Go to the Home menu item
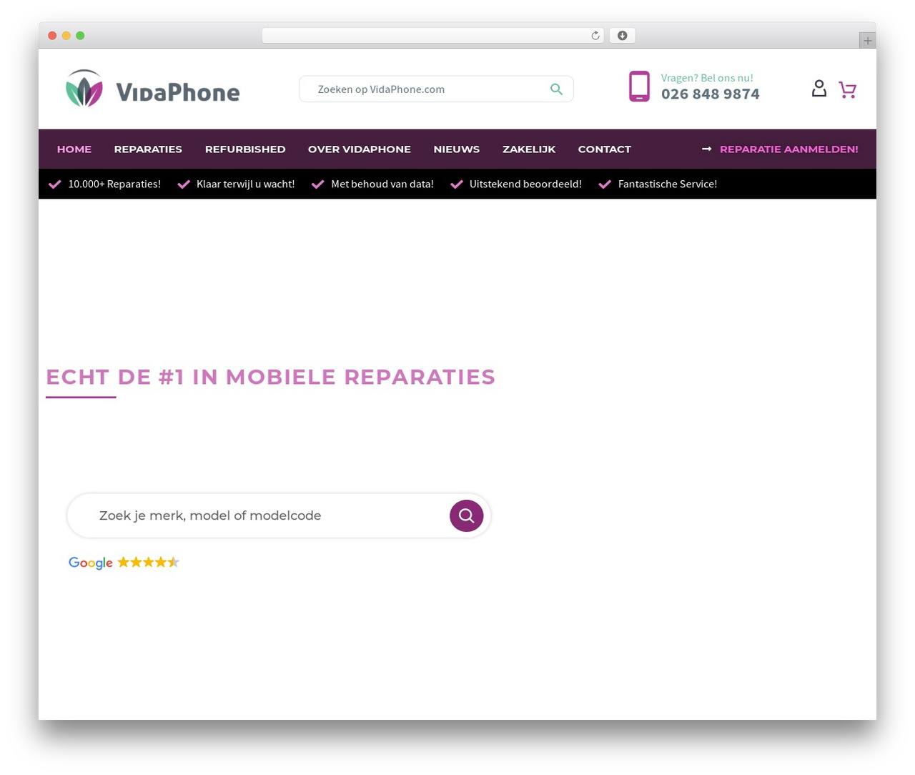The width and height of the screenshot is (915, 775). click(x=74, y=149)
